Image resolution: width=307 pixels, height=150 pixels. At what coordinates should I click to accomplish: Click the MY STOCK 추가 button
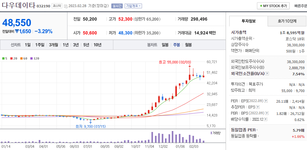(273, 6)
